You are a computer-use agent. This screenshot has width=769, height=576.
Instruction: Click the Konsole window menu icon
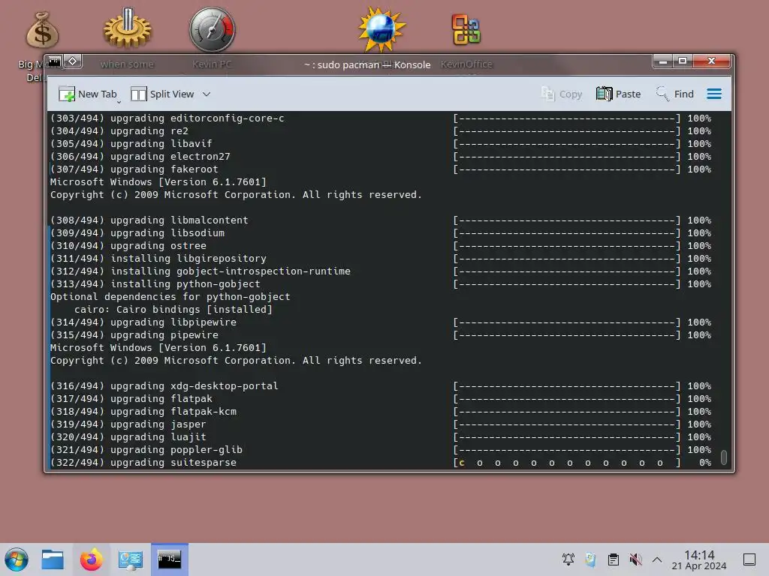pyautogui.click(x=54, y=61)
